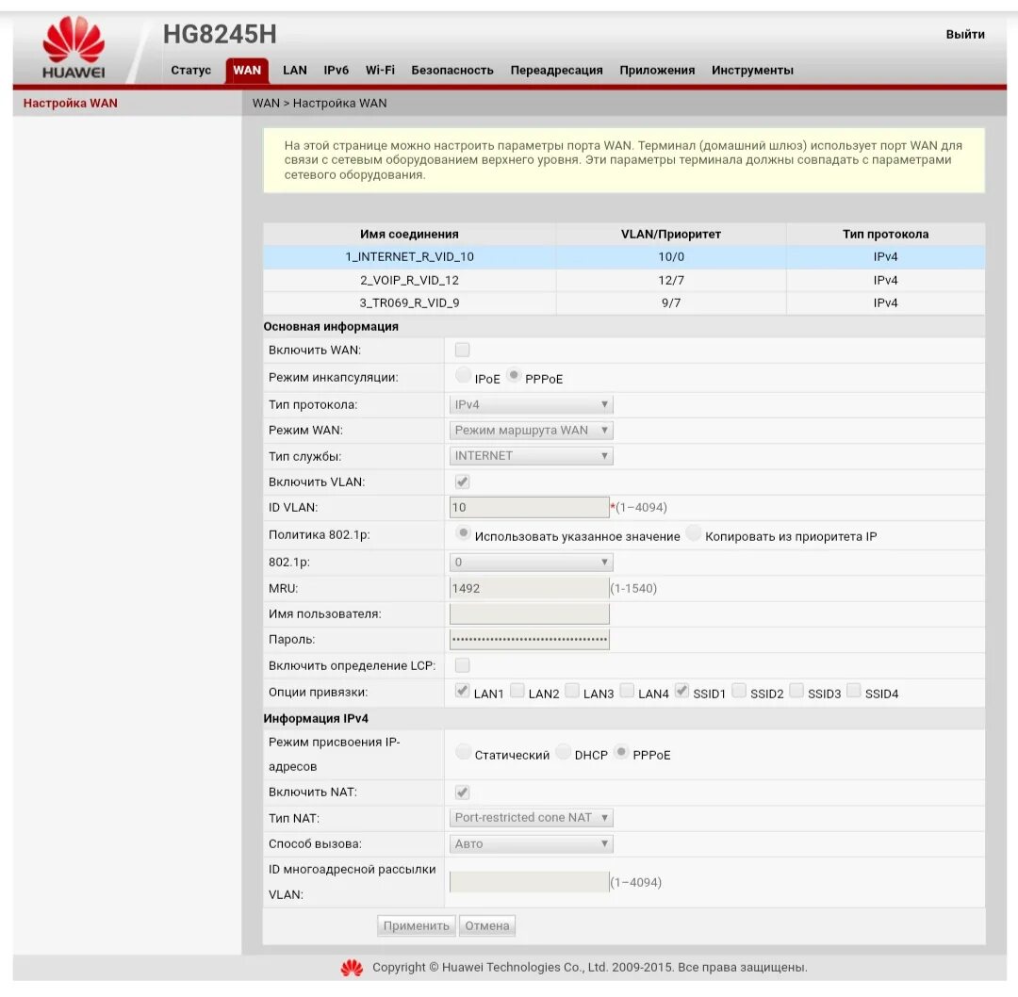1018x997 pixels.
Task: Select the PPPoE IP assignment radio button
Action: pyautogui.click(x=621, y=752)
